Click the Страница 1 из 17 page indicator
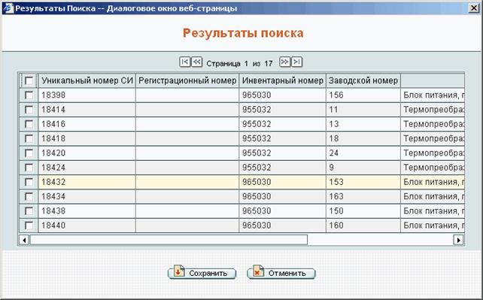This screenshot has height=300, width=483. (239, 63)
